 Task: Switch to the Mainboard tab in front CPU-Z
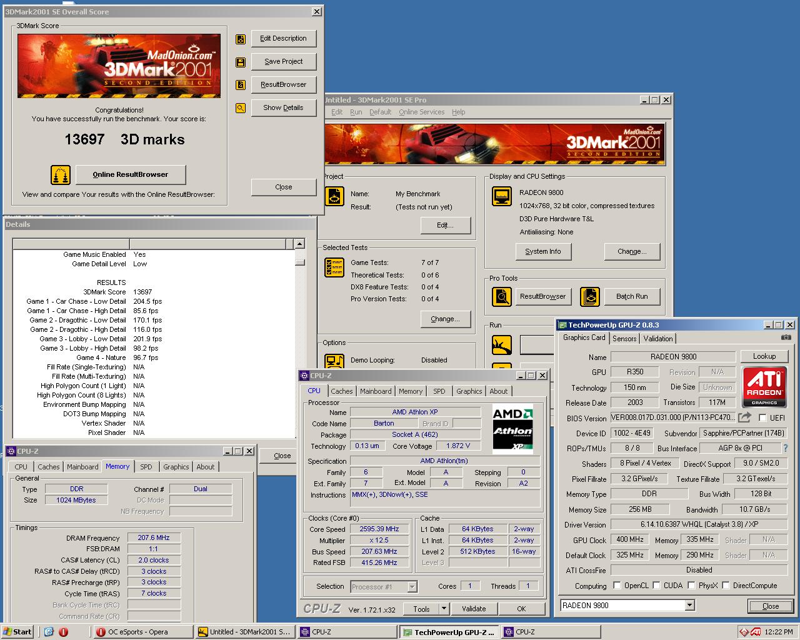click(376, 391)
